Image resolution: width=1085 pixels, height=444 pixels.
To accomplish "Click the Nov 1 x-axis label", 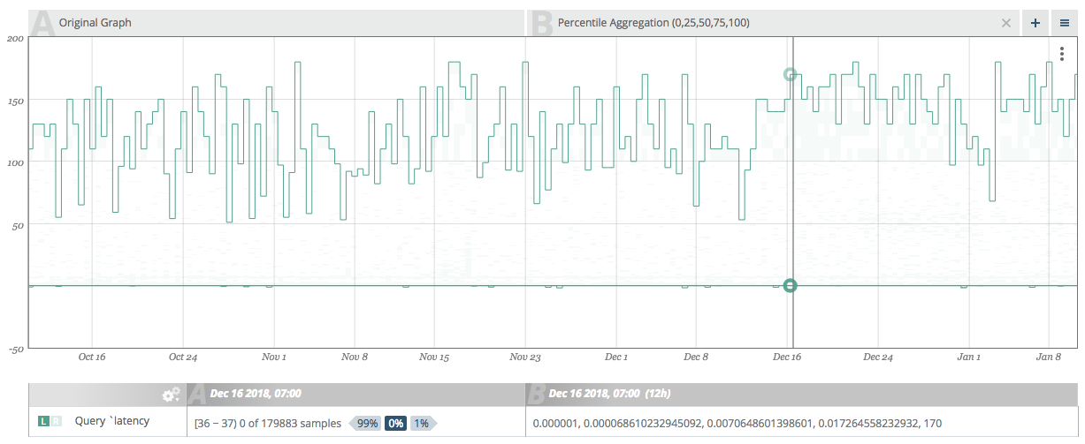I will 274,357.
